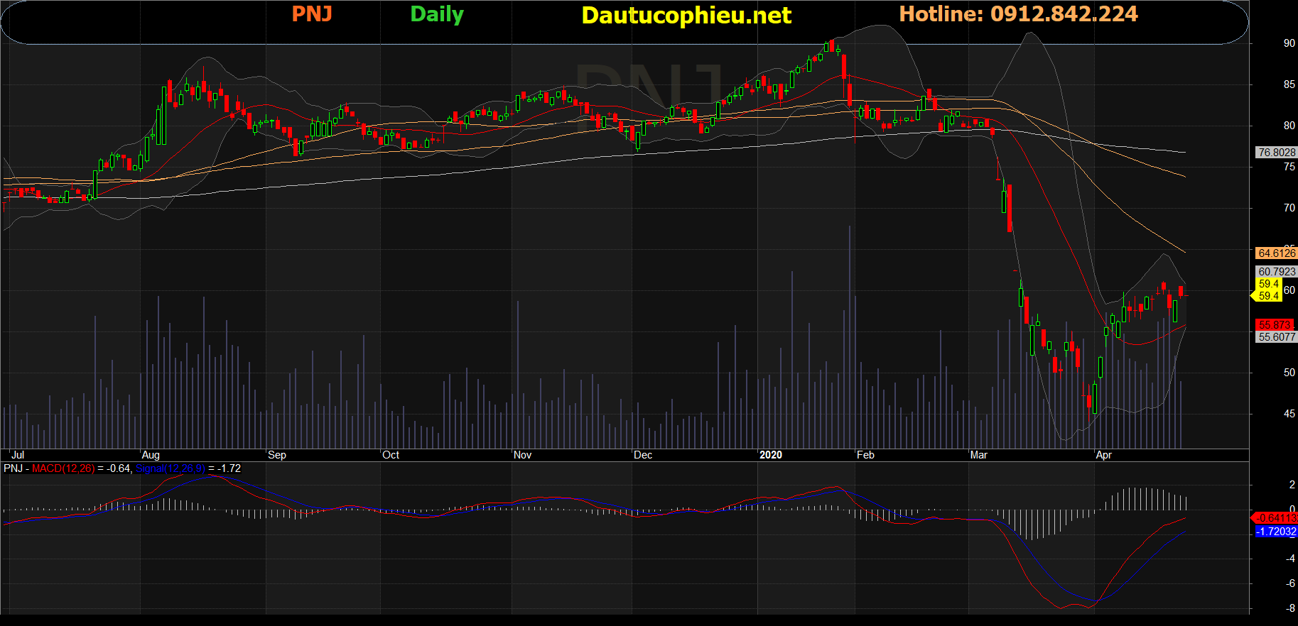Click the Daily timeframe label
The height and width of the screenshot is (626, 1298).
(x=436, y=14)
